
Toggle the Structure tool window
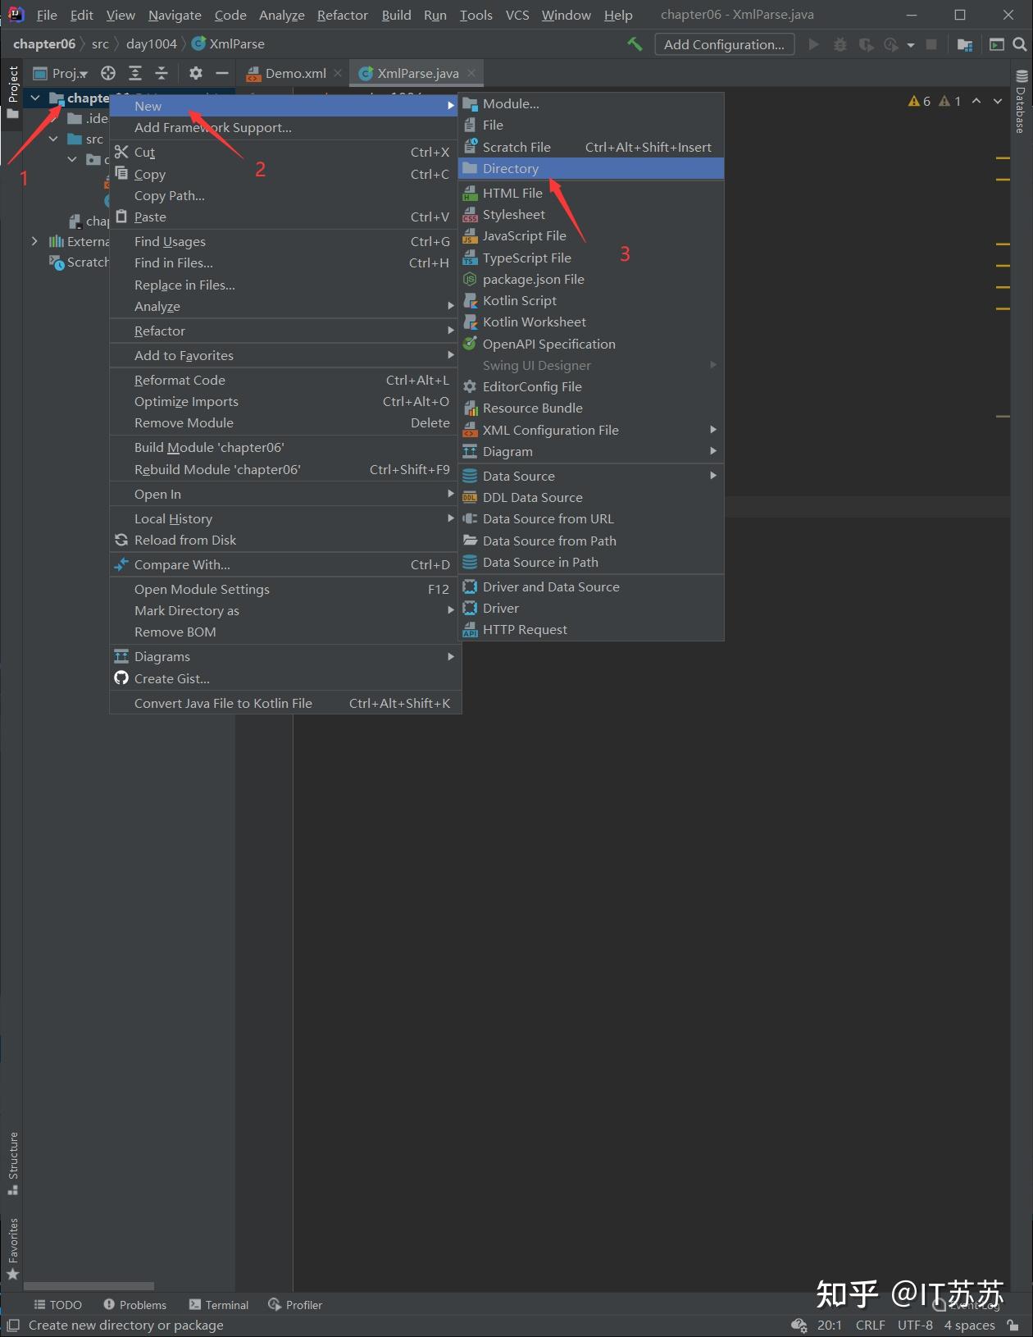pos(13,1164)
